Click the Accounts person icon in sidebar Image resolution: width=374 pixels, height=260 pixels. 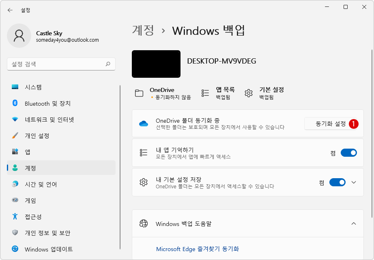pos(15,168)
